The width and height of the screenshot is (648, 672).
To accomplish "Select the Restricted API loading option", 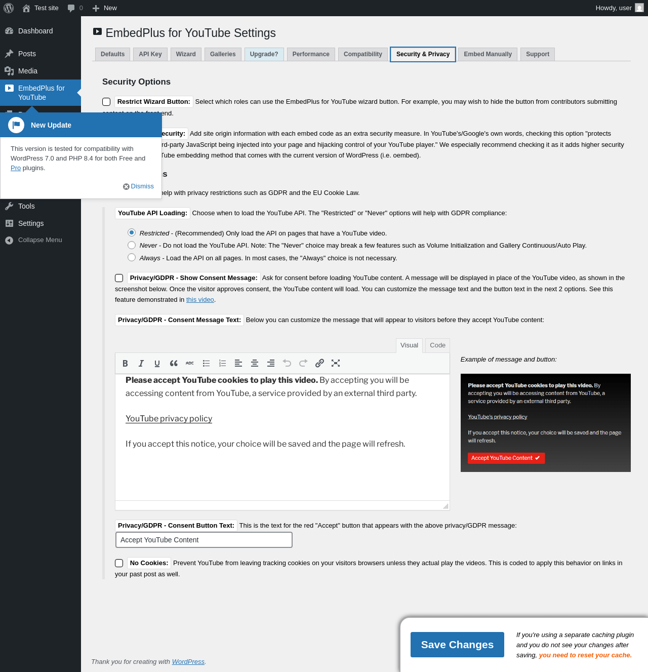I will click(x=132, y=232).
